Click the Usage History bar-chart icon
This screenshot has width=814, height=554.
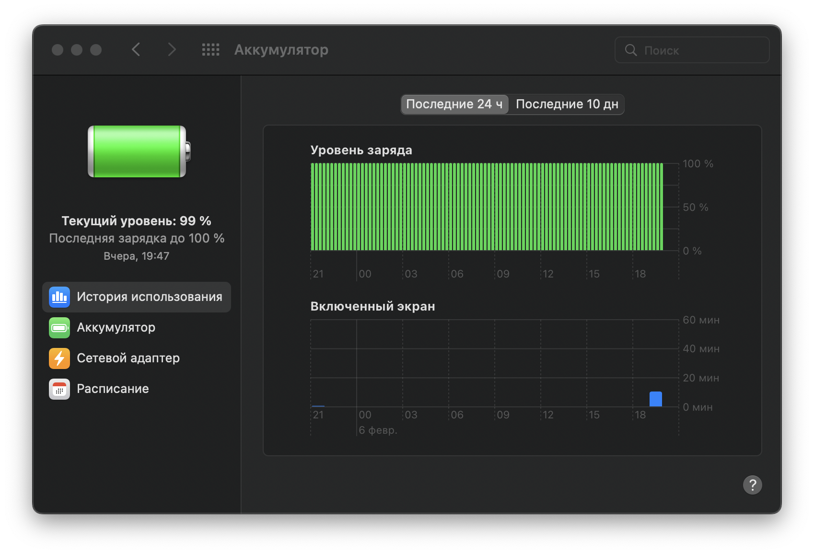pos(59,297)
